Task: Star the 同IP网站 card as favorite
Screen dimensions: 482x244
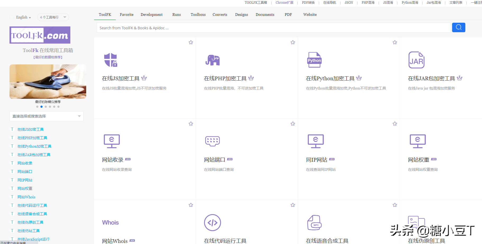Action: pyautogui.click(x=395, y=124)
